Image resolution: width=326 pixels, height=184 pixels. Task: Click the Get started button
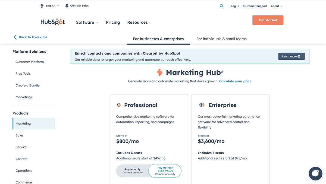tap(268, 20)
